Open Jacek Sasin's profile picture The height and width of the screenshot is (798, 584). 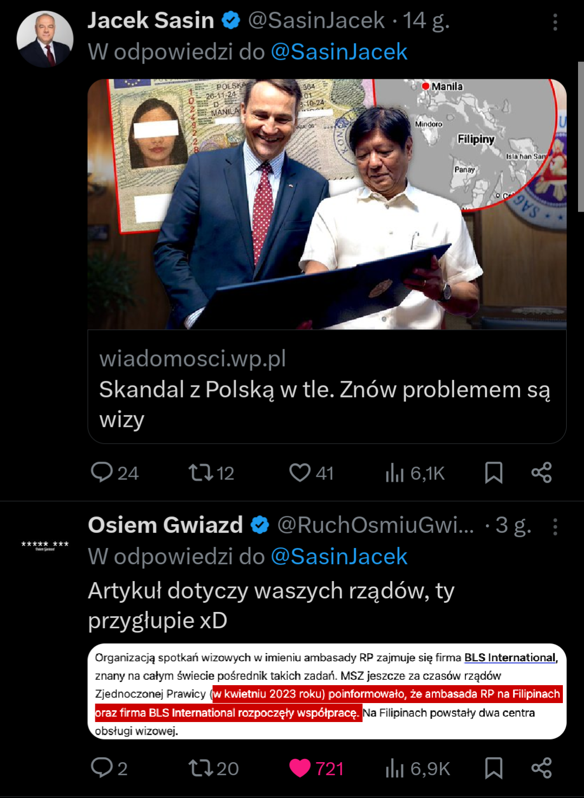(45, 39)
